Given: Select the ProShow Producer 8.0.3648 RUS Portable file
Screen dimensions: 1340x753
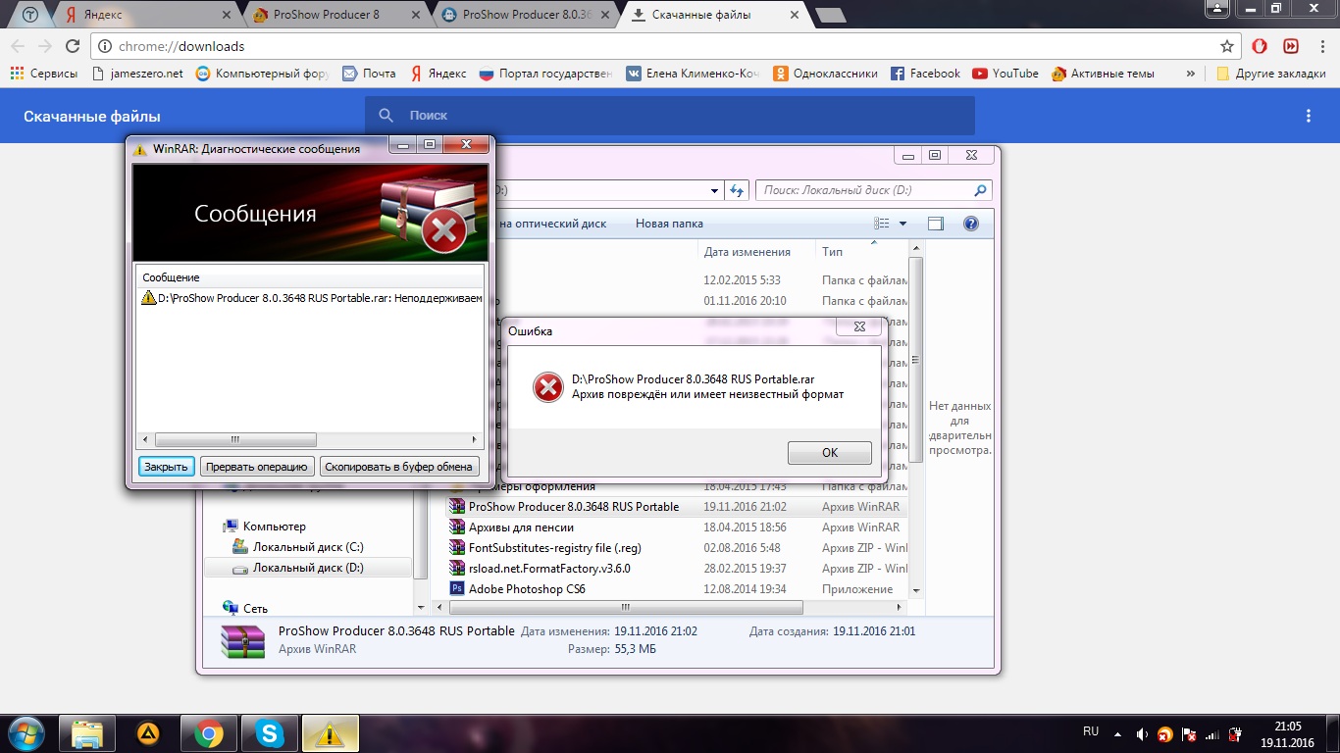Looking at the screenshot, I should (x=574, y=507).
